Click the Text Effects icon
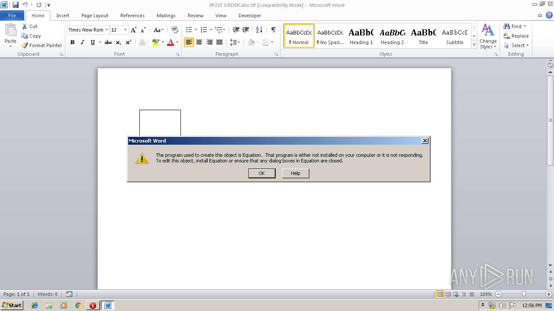554x311 pixels. click(142, 42)
